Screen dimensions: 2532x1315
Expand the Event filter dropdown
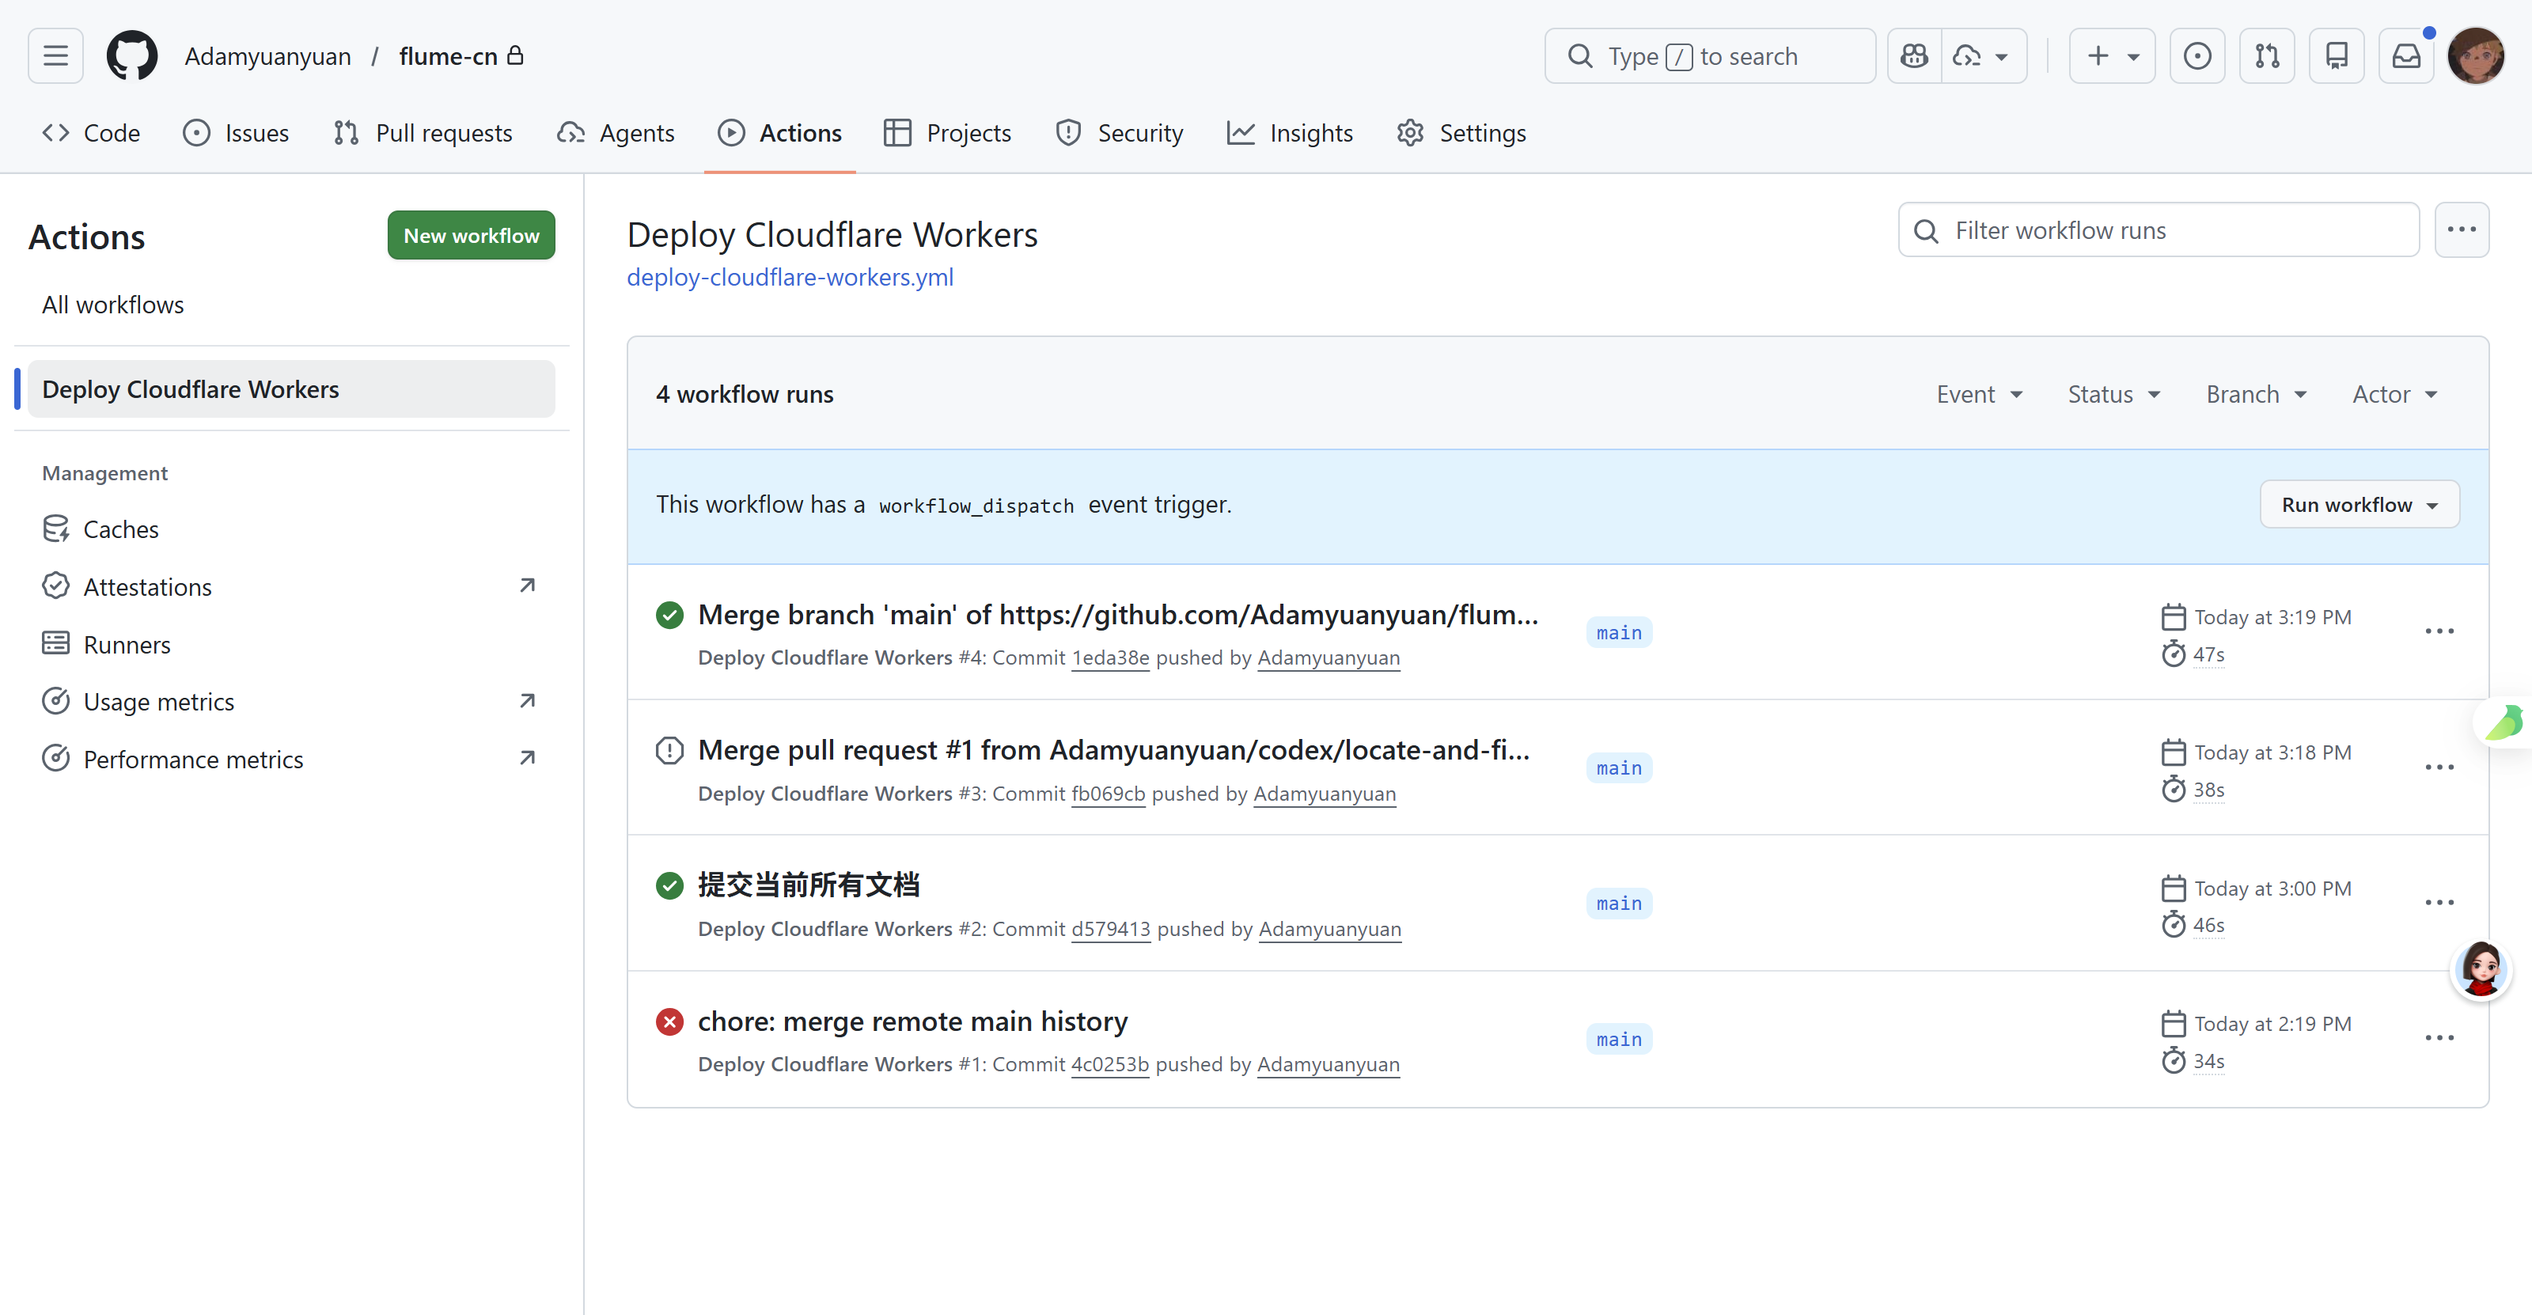point(1980,394)
